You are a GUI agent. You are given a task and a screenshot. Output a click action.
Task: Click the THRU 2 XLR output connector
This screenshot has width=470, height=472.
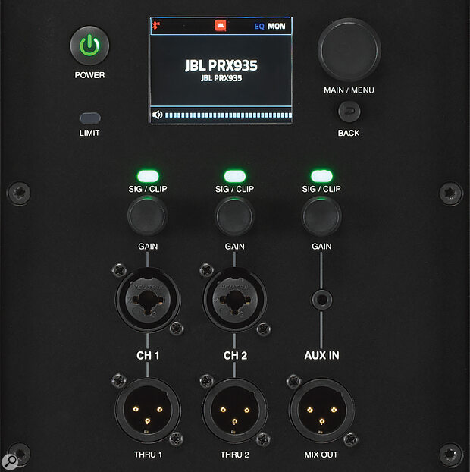tap(235, 411)
